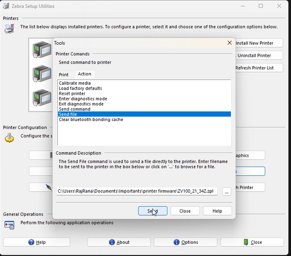Click the Printers section header icon
Screen dimensions: 291x256
9,28
